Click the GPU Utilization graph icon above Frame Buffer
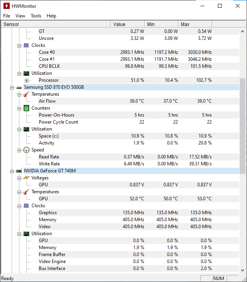Screen dimensions: 247x282 coord(26,234)
